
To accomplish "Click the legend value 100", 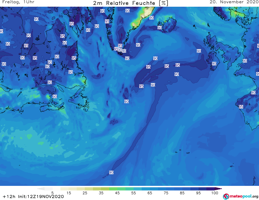I will pyautogui.click(x=215, y=193).
